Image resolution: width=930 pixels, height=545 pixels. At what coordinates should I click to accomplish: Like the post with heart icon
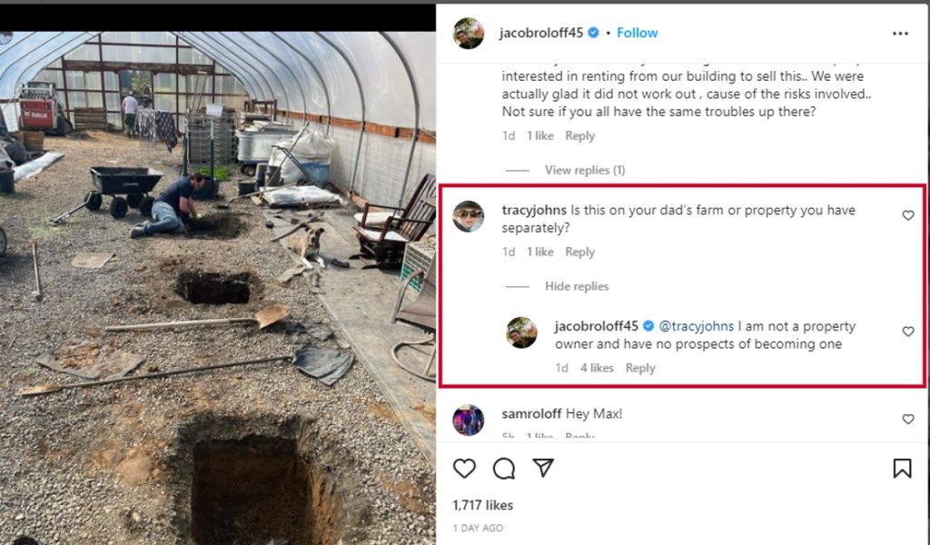(464, 468)
